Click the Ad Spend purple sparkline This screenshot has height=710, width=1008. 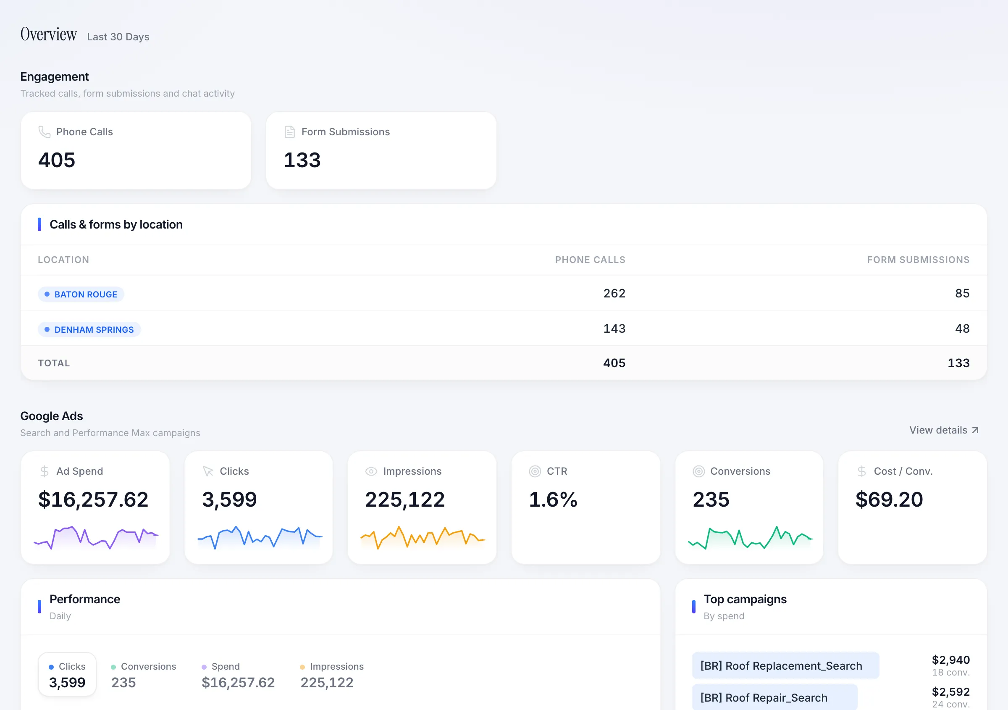[96, 537]
